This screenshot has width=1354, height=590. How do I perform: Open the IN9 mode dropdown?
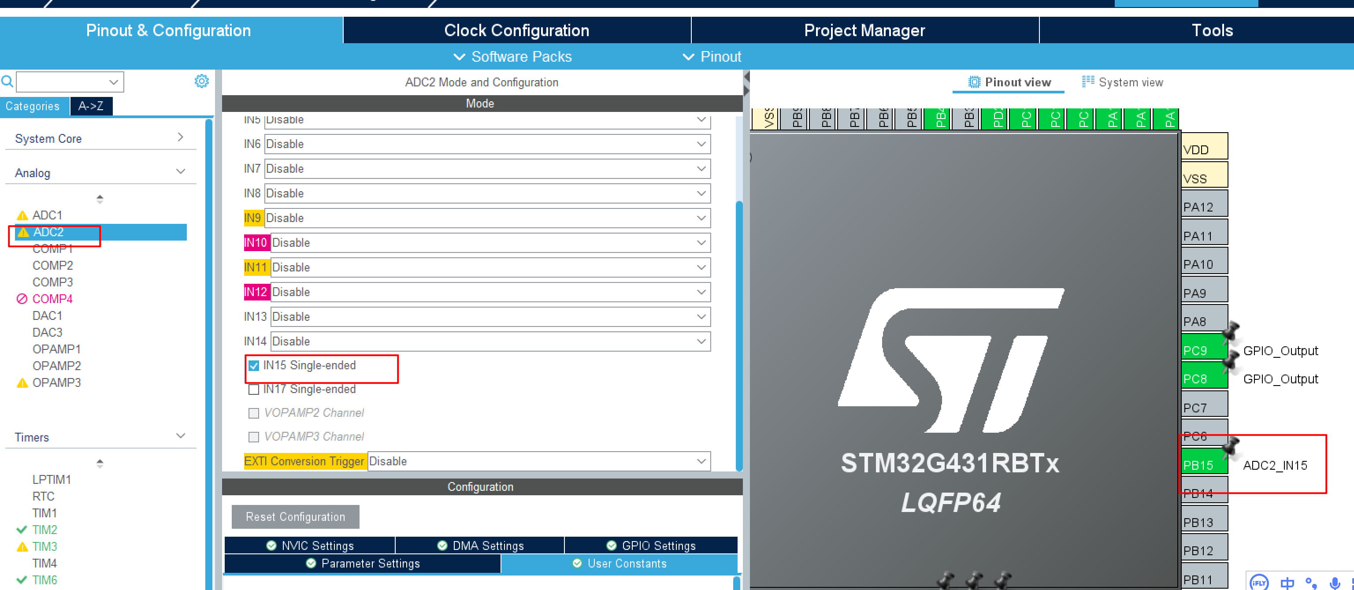[x=487, y=218]
